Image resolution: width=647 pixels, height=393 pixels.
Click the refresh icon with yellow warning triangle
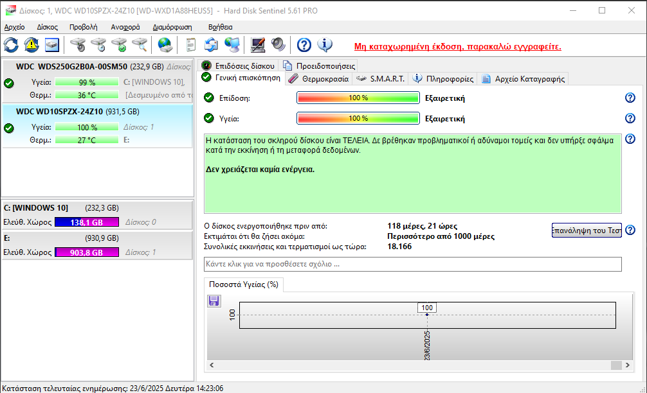tap(32, 44)
